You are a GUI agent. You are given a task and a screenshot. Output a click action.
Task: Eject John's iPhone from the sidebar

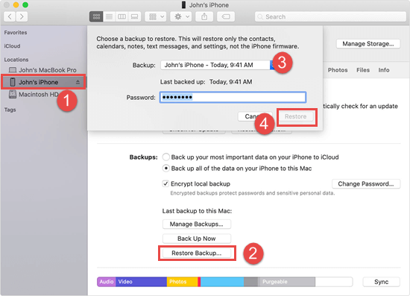point(78,82)
